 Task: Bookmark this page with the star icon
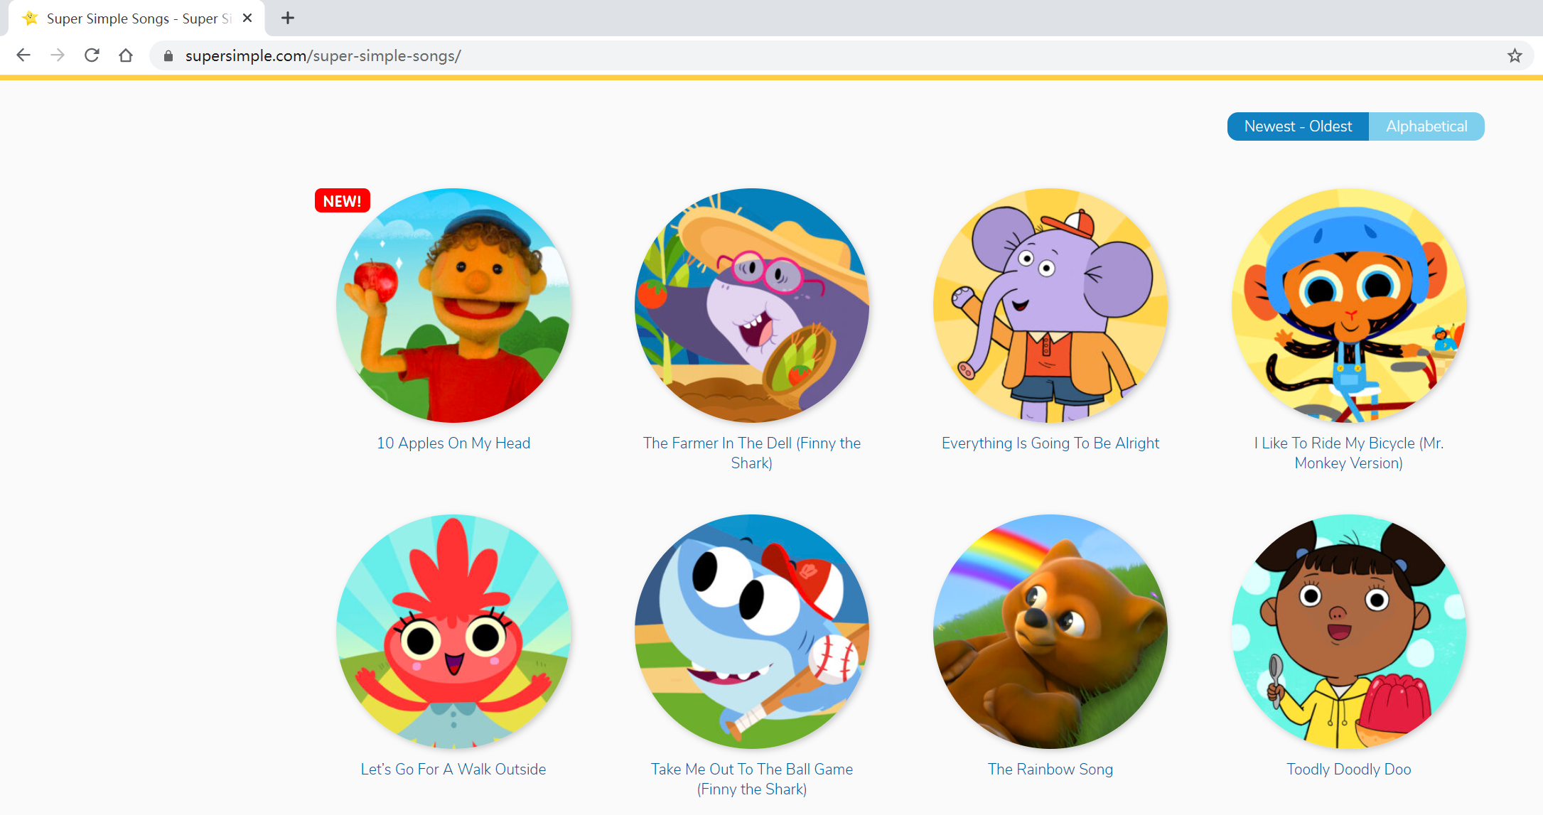point(1515,55)
